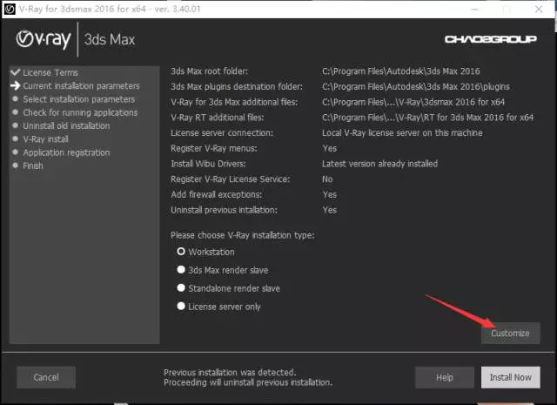This screenshot has height=405, width=557.
Task: Select the Check for running applications step
Action: 80,112
